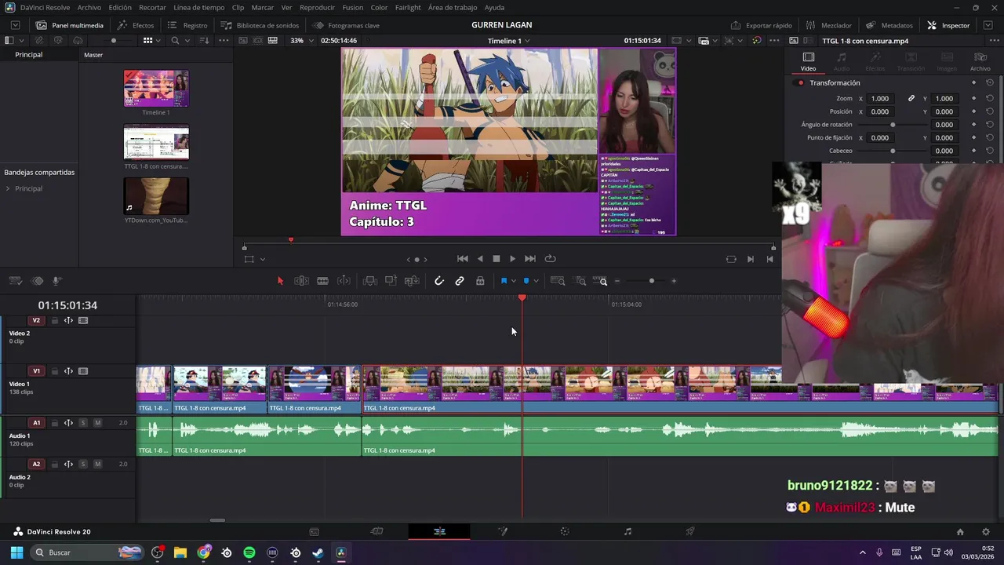Click the detail zoom icon
The width and height of the screenshot is (1004, 565).
point(580,281)
